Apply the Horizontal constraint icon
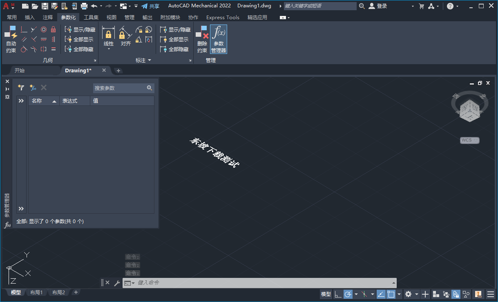The image size is (498, 302). tap(44, 39)
